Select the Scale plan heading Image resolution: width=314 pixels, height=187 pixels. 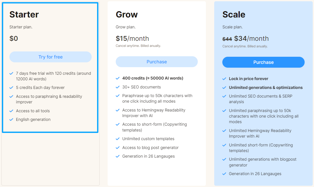click(x=234, y=14)
